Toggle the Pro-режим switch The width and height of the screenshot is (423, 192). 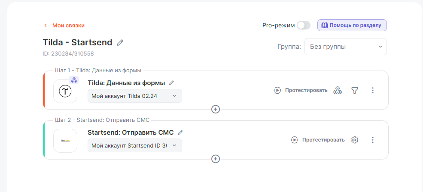pyautogui.click(x=303, y=25)
